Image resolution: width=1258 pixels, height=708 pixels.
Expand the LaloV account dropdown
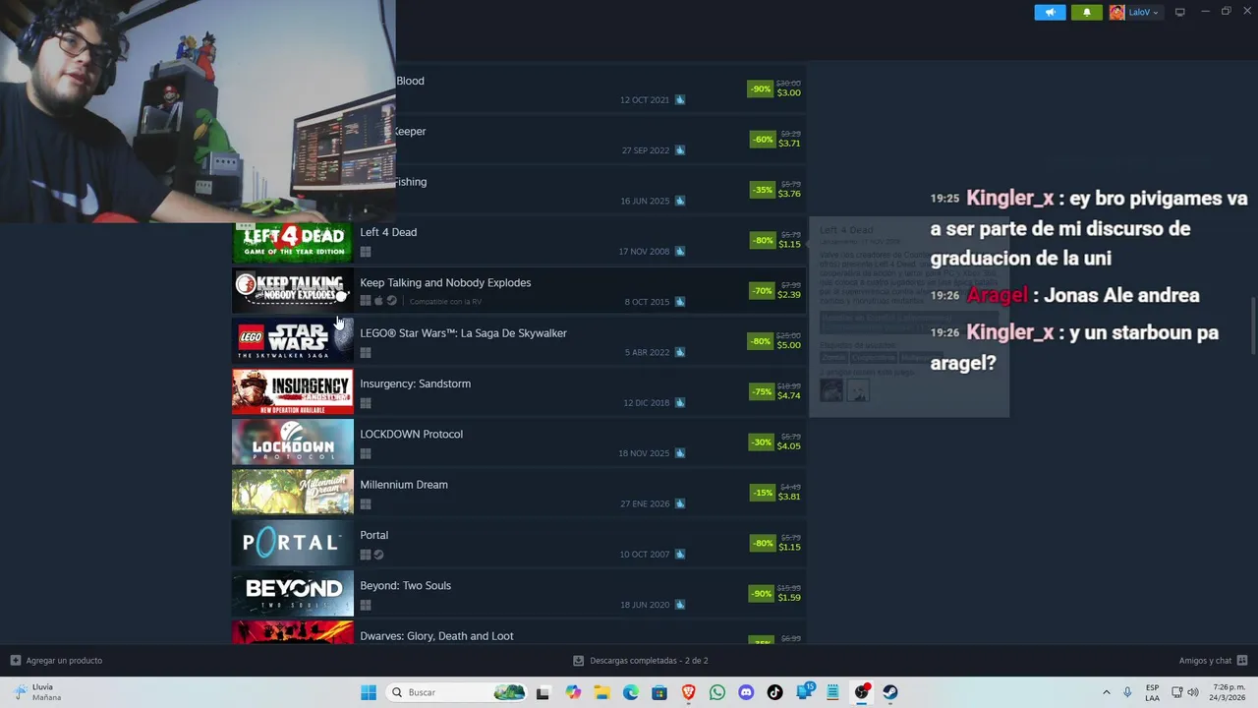coord(1143,12)
